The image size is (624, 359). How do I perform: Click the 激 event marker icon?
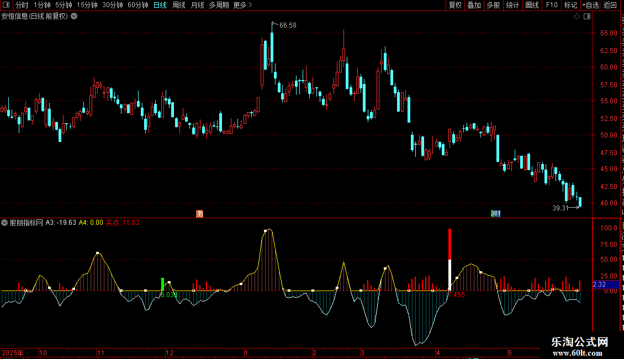click(200, 214)
